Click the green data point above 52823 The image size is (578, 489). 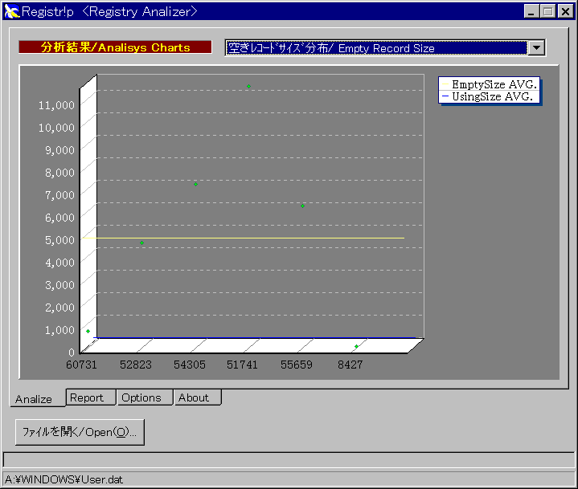(142, 242)
